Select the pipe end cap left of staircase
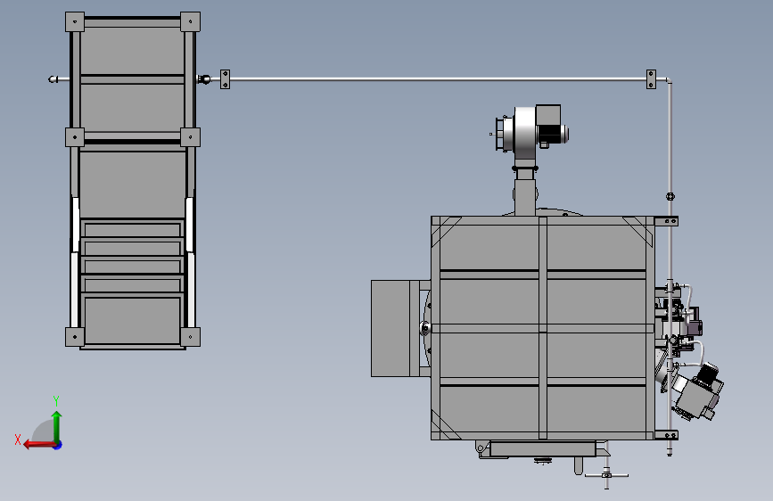Image resolution: width=773 pixels, height=501 pixels. pos(53,79)
